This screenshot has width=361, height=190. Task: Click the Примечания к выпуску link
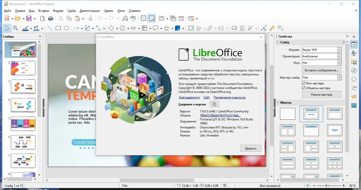[x=229, y=97]
